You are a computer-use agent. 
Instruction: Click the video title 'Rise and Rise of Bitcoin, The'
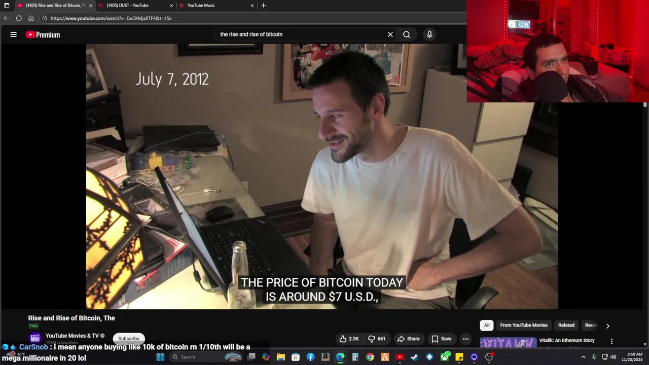(71, 318)
